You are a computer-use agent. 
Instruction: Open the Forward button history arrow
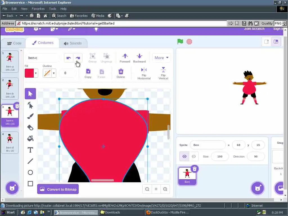(27, 16)
